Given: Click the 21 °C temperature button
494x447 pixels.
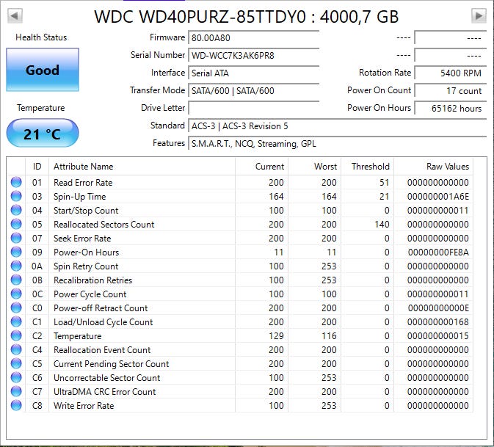Looking at the screenshot, I should pyautogui.click(x=43, y=133).
